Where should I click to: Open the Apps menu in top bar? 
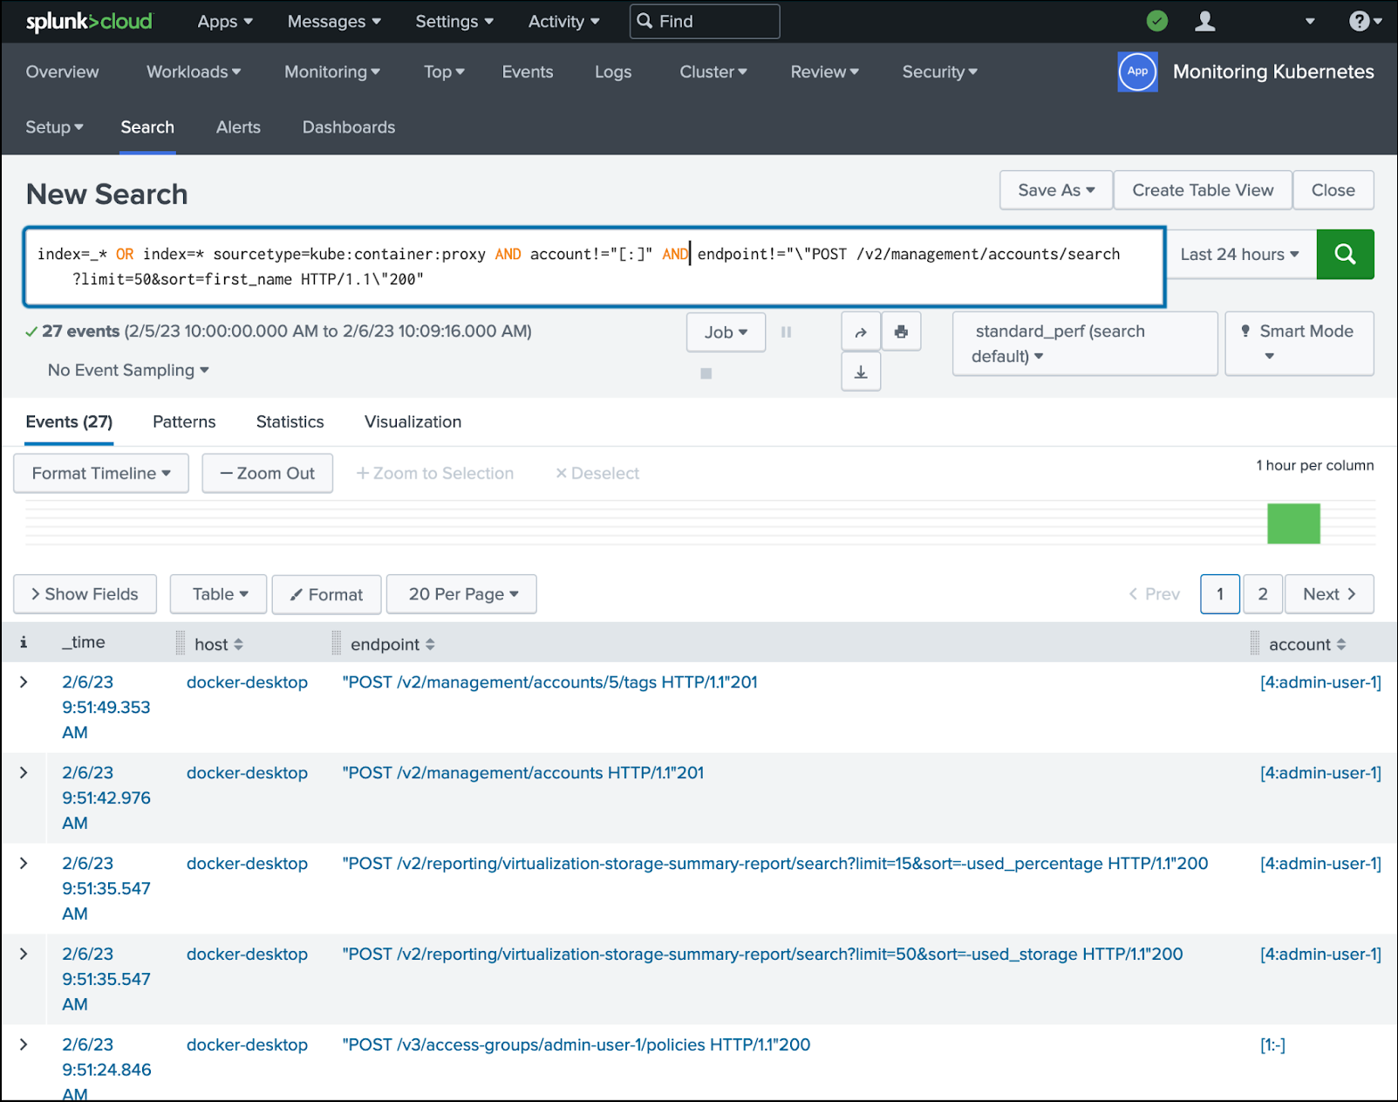point(224,22)
